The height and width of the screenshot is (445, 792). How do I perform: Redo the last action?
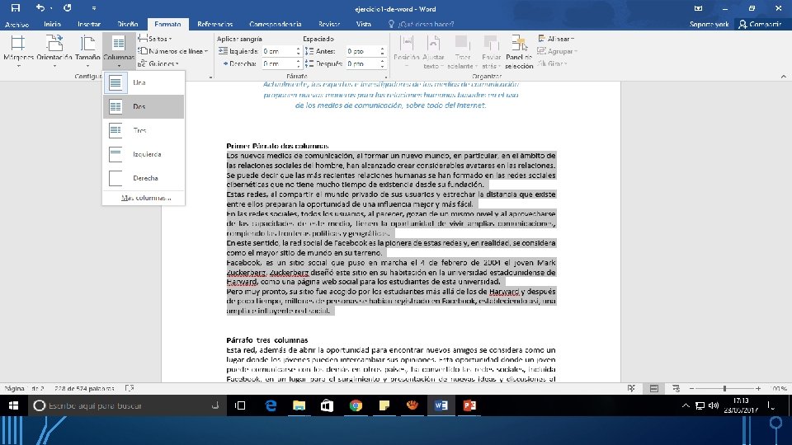pyautogui.click(x=67, y=7)
